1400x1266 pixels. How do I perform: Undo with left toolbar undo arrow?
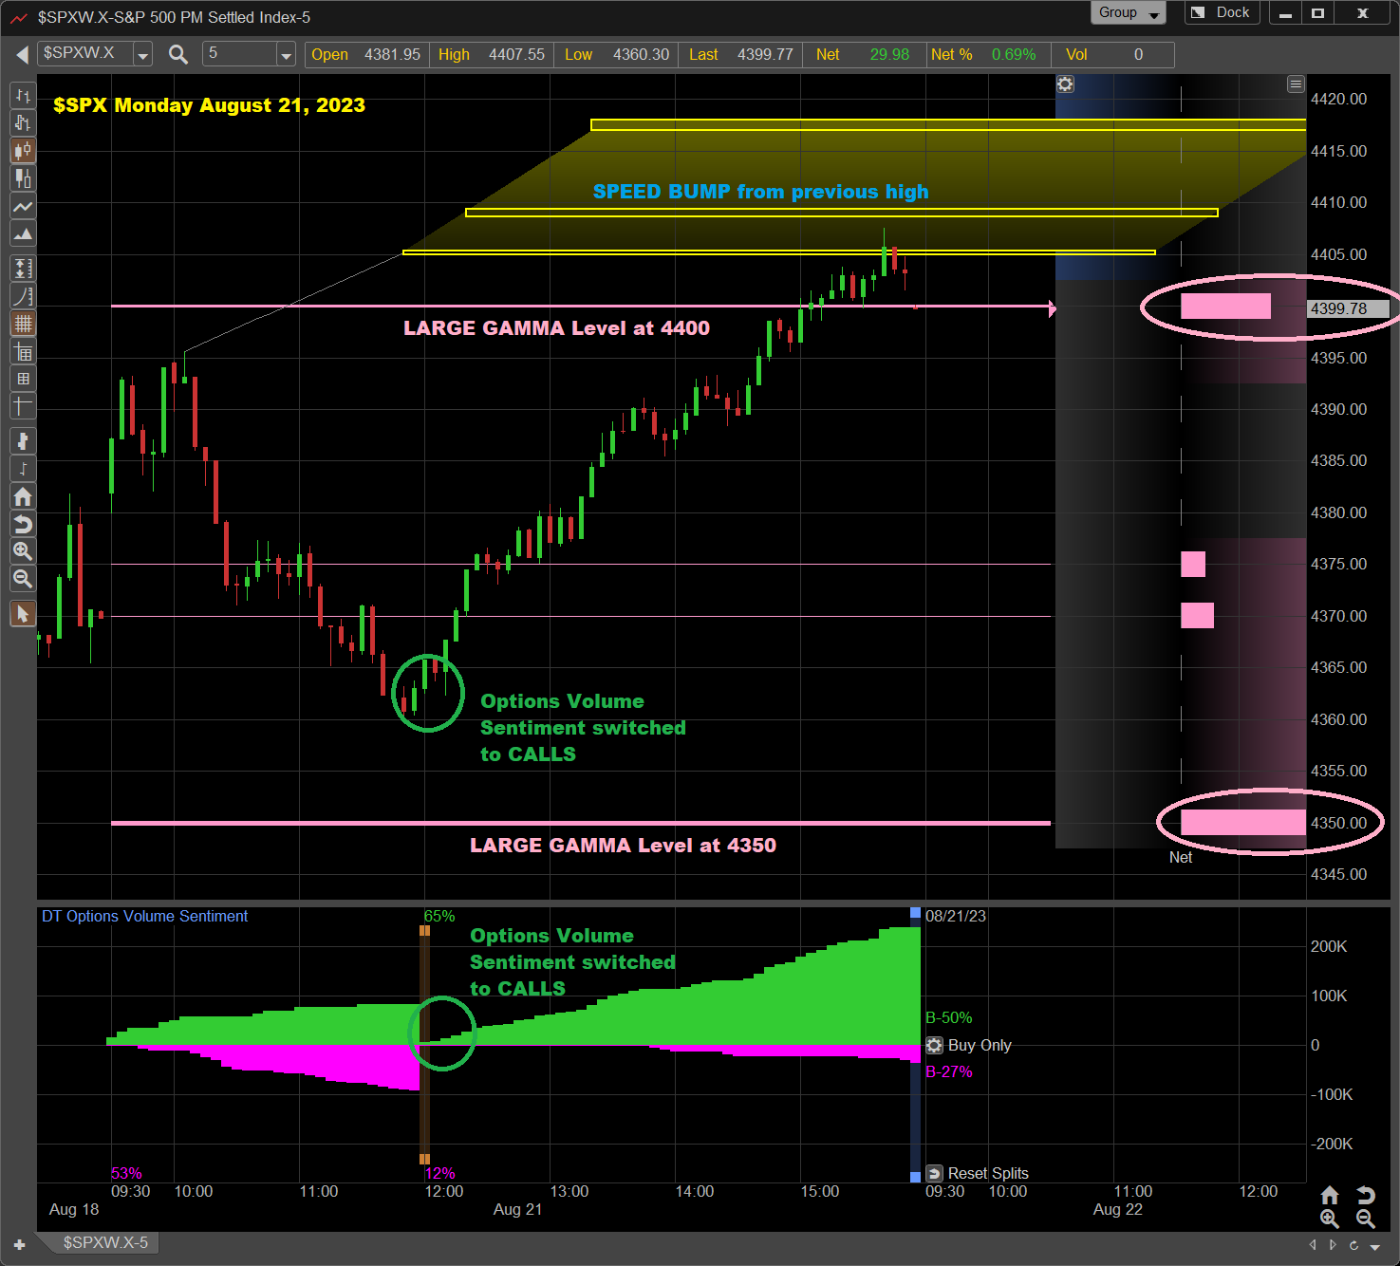[23, 523]
